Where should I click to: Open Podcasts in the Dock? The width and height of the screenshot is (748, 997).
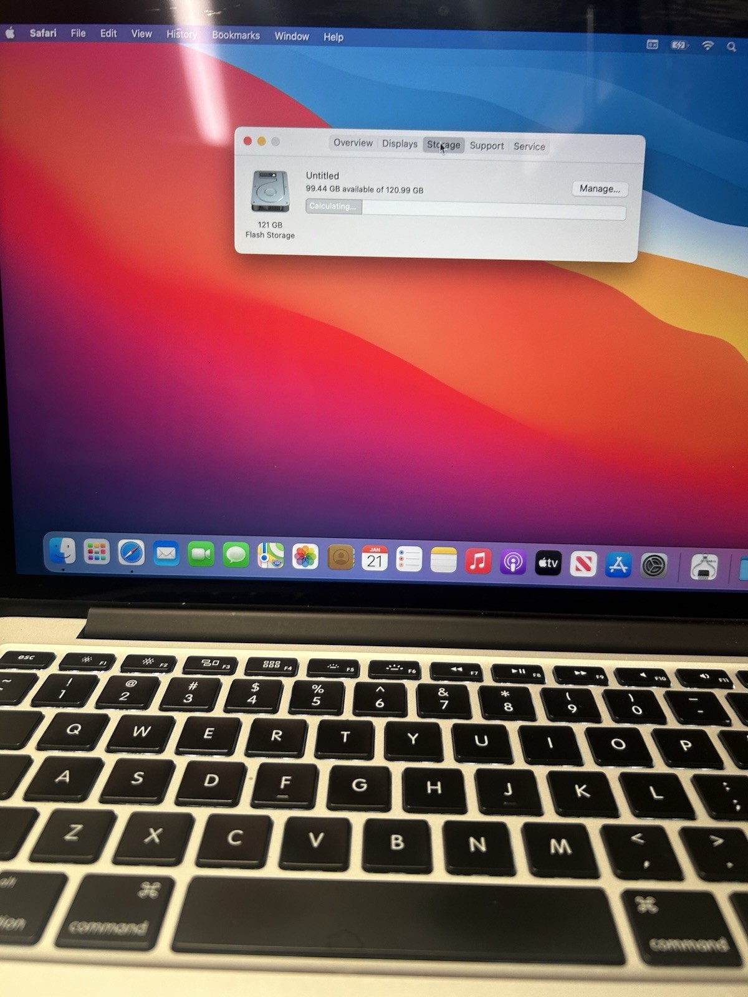(x=513, y=563)
